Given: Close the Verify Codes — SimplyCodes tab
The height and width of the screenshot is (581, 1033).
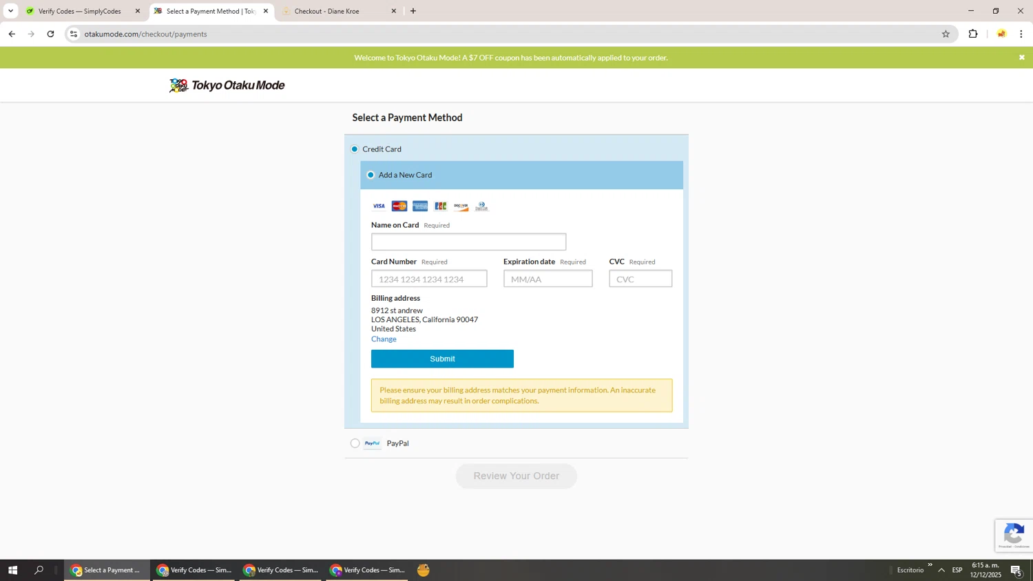Looking at the screenshot, I should (138, 11).
